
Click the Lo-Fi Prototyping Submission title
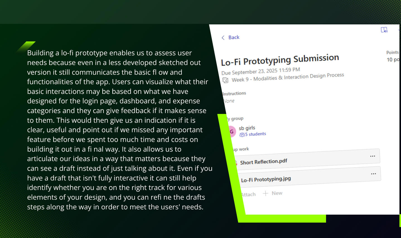coord(280,60)
